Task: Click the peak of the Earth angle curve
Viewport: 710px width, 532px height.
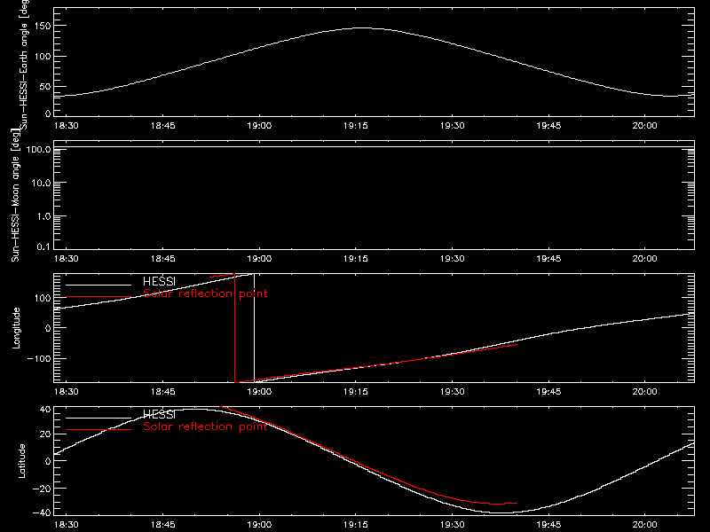Action: (x=362, y=28)
